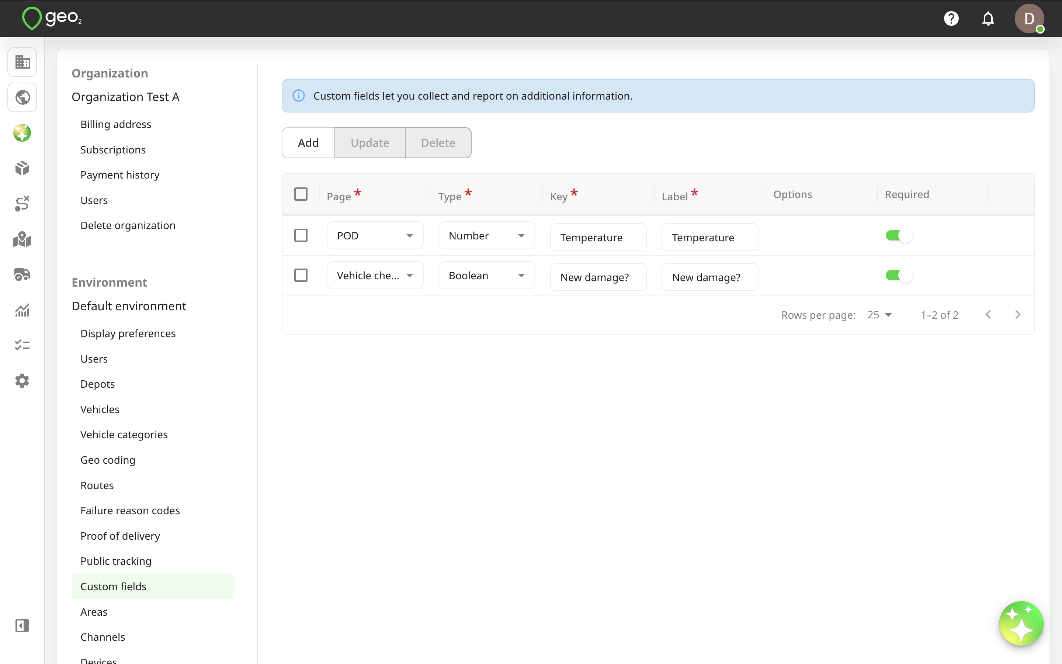Open the Number type dropdown
The width and height of the screenshot is (1062, 664).
[x=487, y=236]
